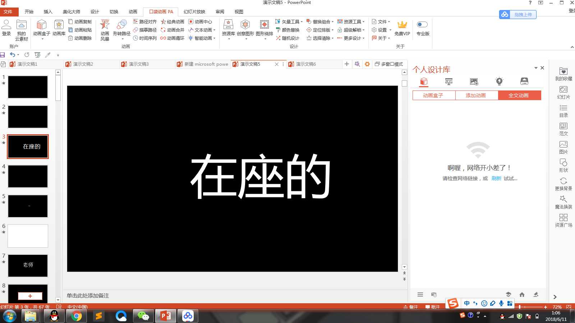The width and height of the screenshot is (575, 323).
Task: Click the 随机设计 random design tool
Action: tap(287, 38)
